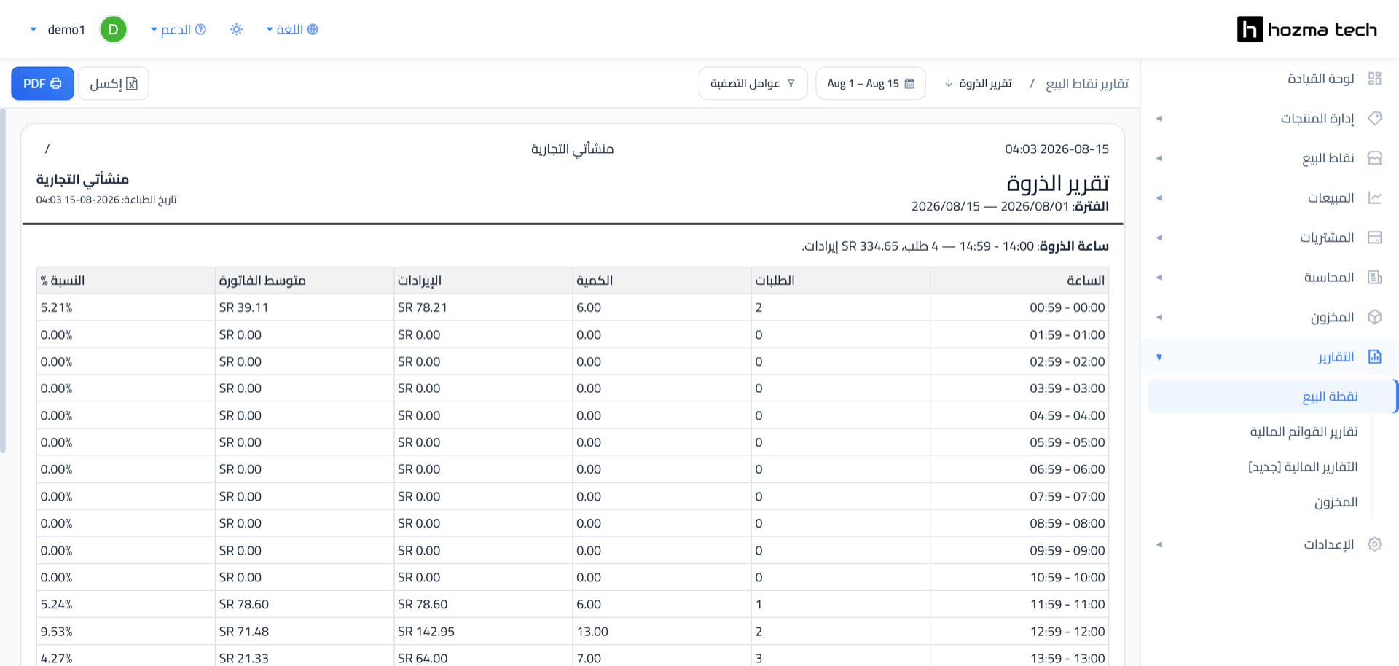Toggle the sun theme icon

[x=236, y=29]
